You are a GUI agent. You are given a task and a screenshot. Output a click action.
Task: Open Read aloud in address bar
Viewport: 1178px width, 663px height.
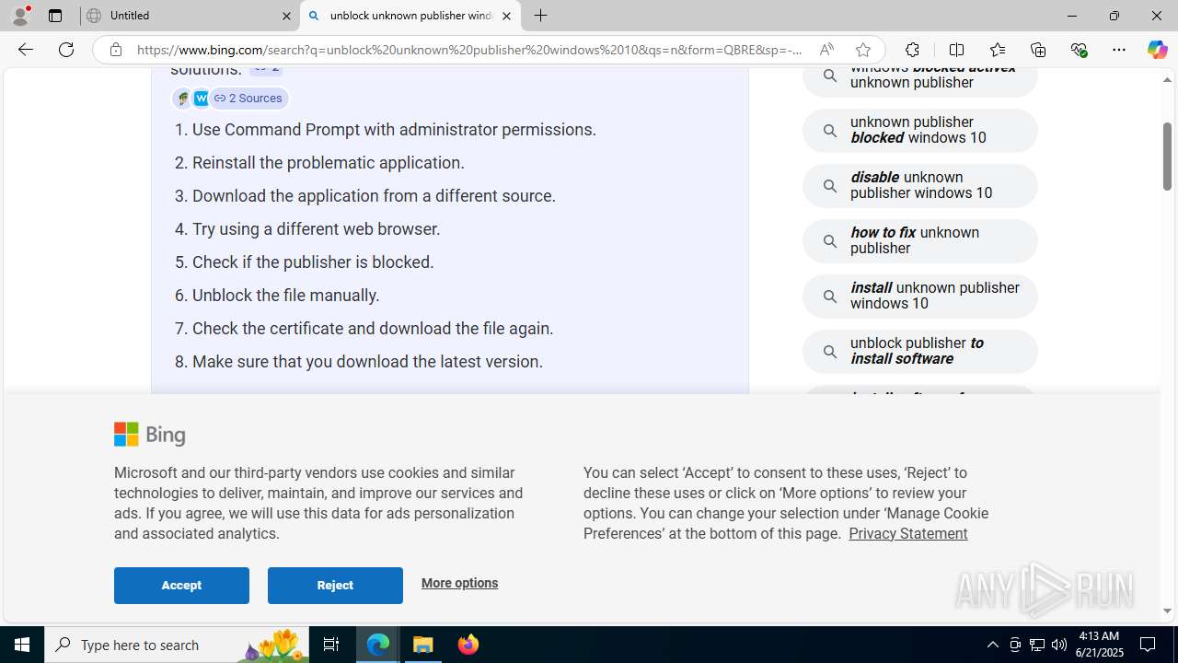(x=826, y=50)
